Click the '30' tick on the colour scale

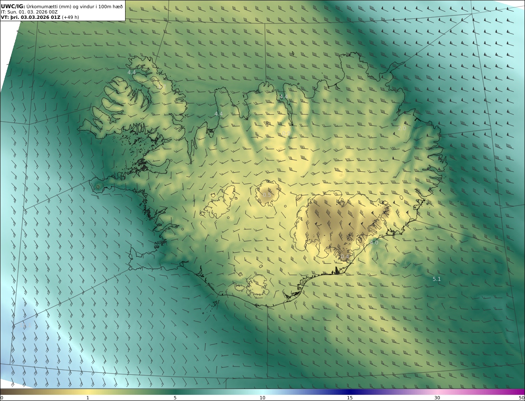[437, 398]
